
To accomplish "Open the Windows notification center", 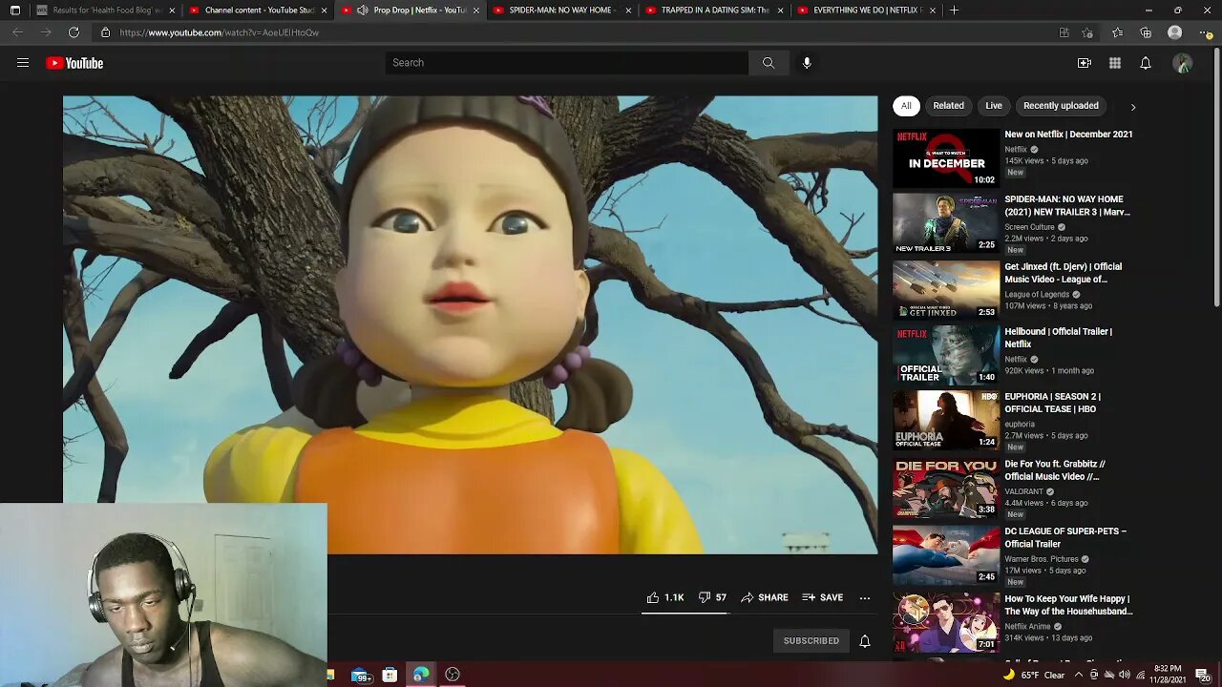I will pyautogui.click(x=1202, y=676).
